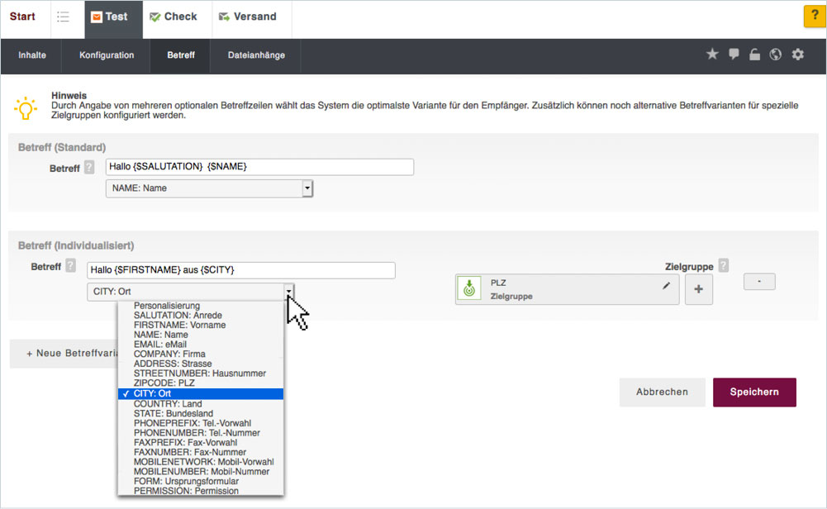Open the list view icon tab

(64, 17)
